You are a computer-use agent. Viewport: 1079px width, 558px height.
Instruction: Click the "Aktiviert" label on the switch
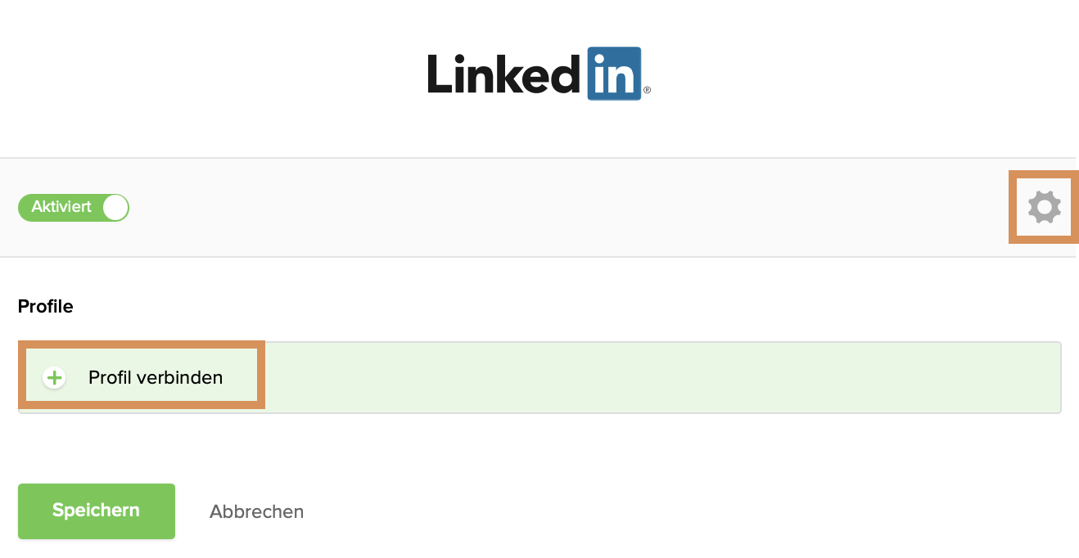pyautogui.click(x=61, y=207)
